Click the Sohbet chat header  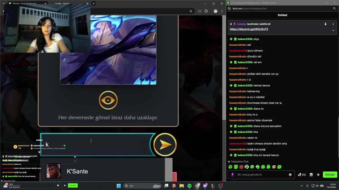282,15
